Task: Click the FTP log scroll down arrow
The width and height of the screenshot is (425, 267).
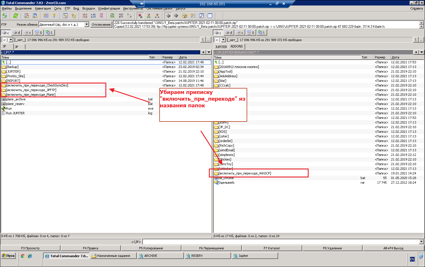Action: click(x=422, y=27)
